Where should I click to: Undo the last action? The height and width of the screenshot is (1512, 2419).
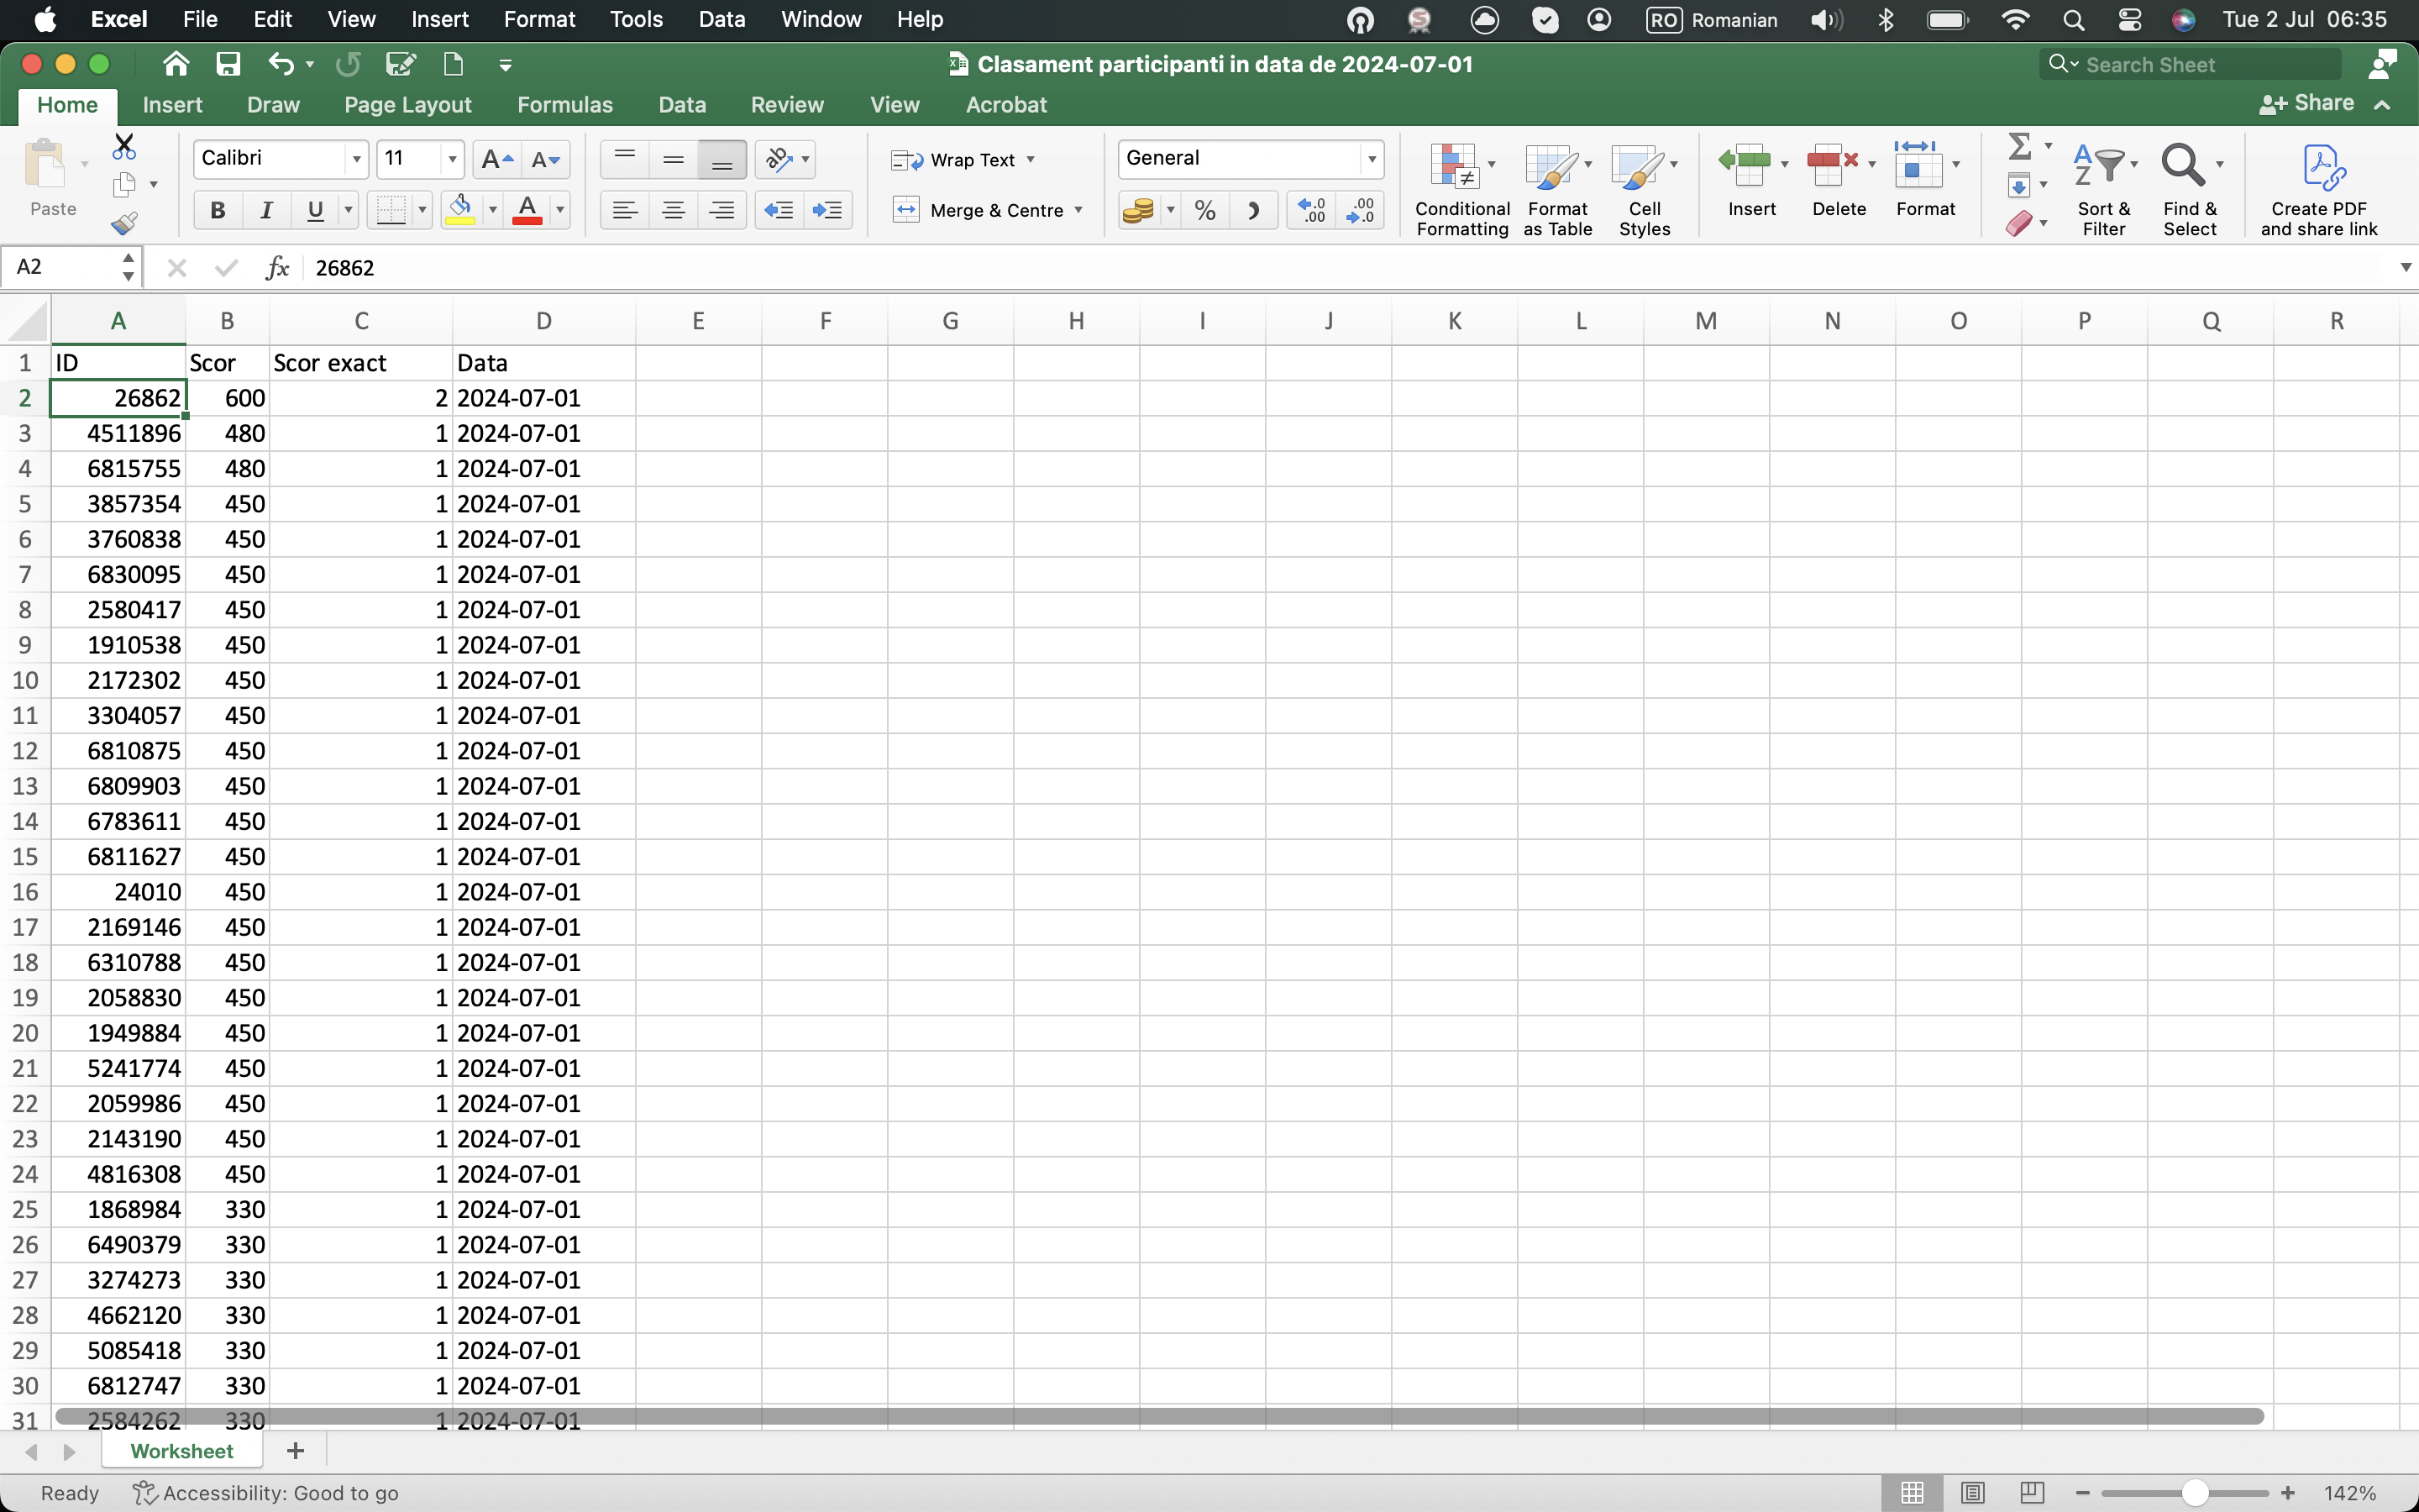tap(281, 64)
